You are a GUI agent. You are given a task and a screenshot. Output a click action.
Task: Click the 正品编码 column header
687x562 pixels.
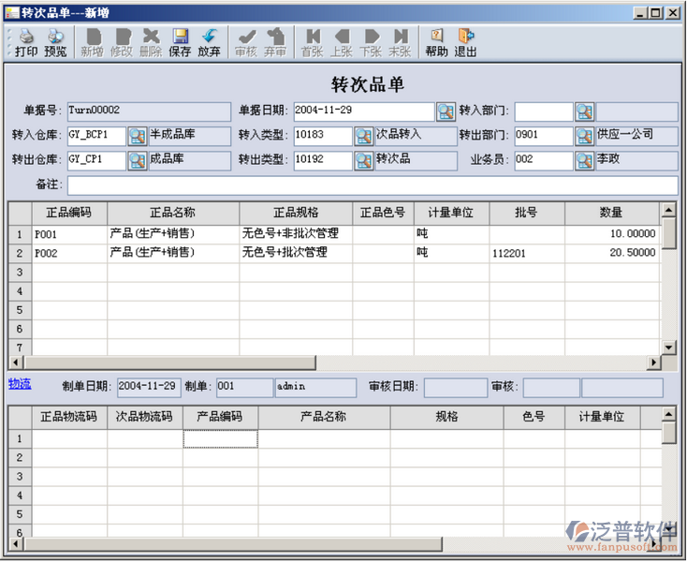[x=69, y=213]
